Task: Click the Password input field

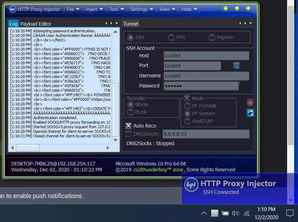Action: (x=201, y=86)
